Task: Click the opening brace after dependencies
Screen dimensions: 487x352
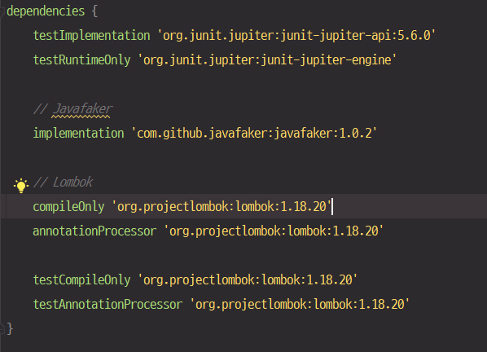Action: click(x=94, y=11)
